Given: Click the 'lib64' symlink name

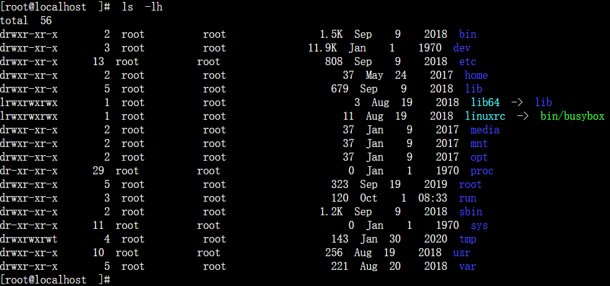Looking at the screenshot, I should [x=485, y=102].
